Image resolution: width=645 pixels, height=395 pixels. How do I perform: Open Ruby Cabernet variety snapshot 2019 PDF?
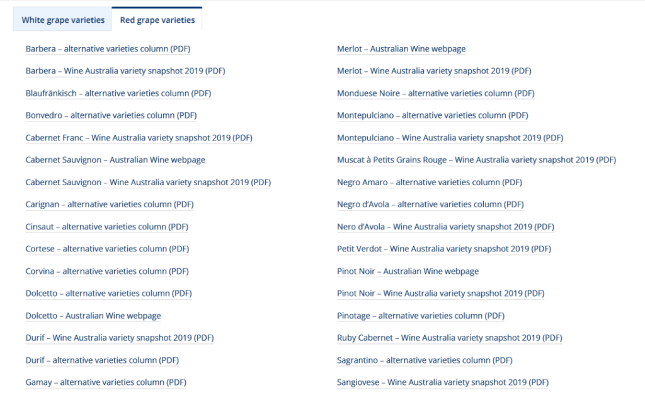[450, 338]
